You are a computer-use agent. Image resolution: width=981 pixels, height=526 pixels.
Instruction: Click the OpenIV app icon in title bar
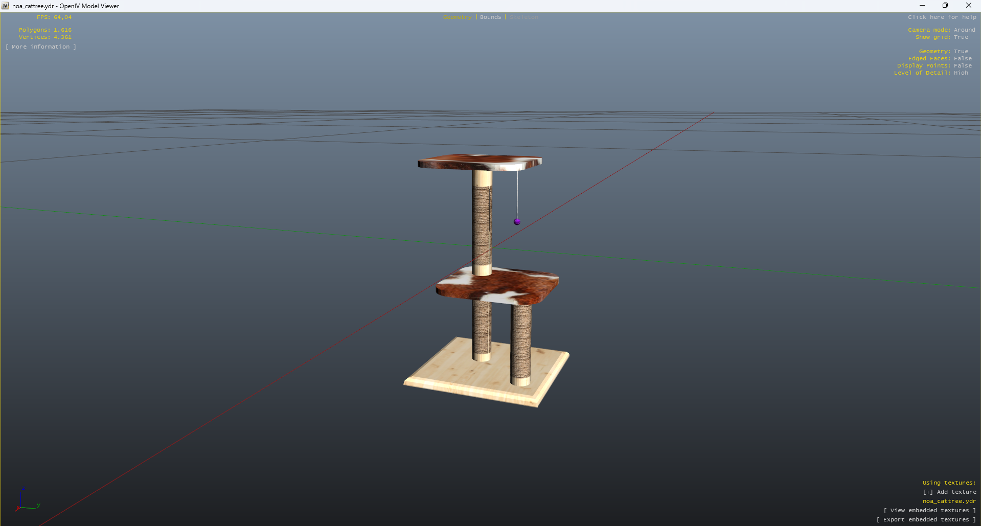(6, 6)
